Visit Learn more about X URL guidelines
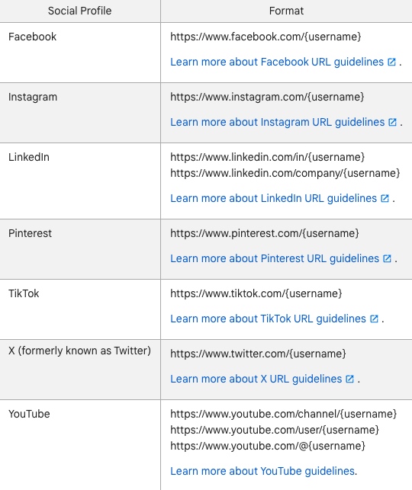 256,379
